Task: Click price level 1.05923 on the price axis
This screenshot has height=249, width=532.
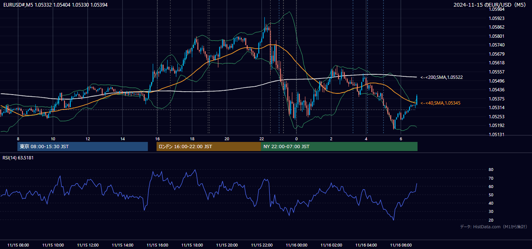Action: pyautogui.click(x=497, y=18)
